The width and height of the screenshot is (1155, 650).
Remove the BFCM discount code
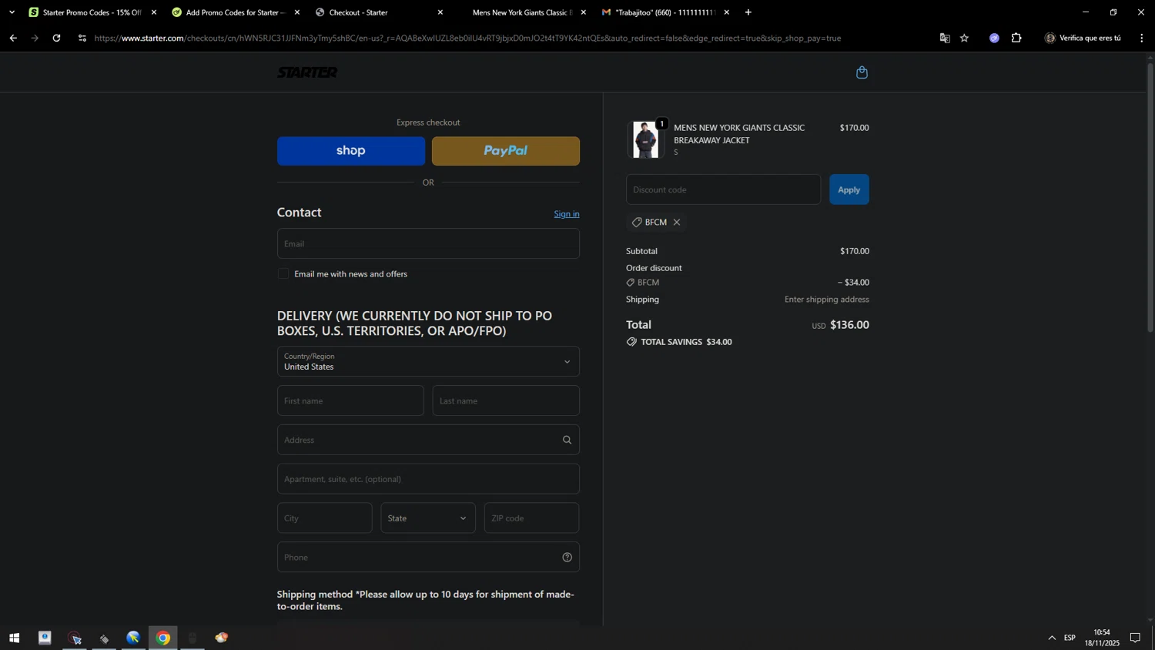point(677,223)
